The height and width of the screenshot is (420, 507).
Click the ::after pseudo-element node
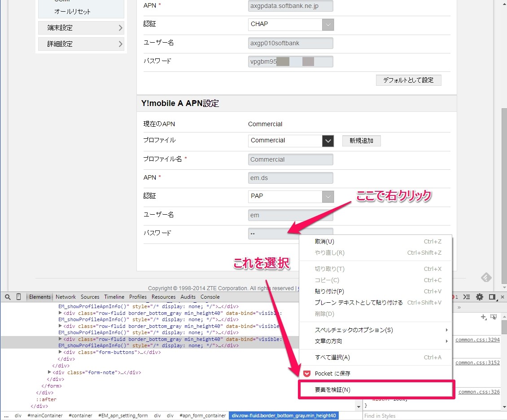click(46, 399)
